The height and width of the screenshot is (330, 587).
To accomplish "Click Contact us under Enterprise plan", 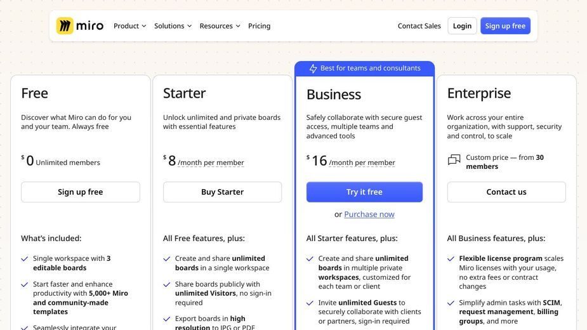I will tap(506, 192).
